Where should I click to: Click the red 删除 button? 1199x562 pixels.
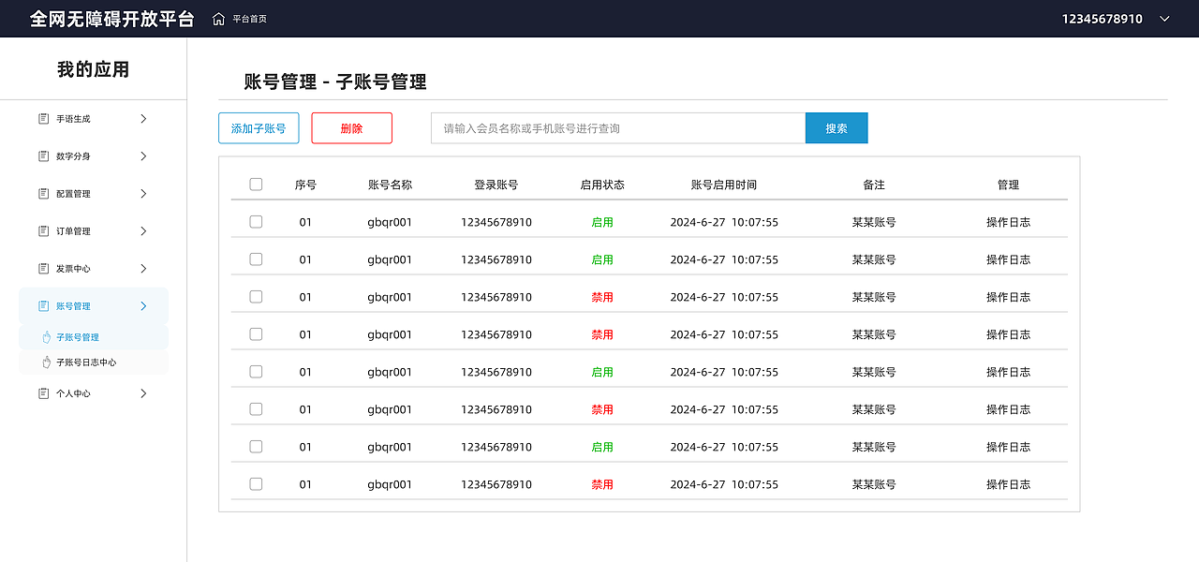point(351,127)
